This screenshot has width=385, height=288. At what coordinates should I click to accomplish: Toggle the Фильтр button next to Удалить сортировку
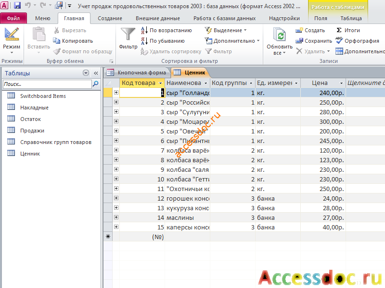[218, 51]
